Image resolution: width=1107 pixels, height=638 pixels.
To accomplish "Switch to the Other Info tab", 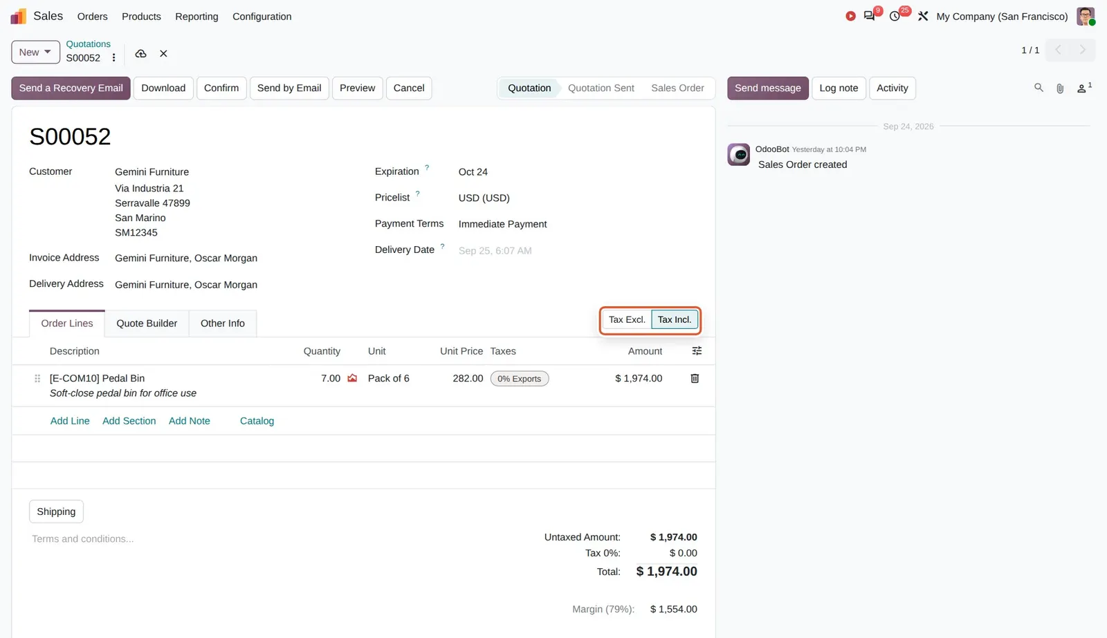I will click(223, 323).
